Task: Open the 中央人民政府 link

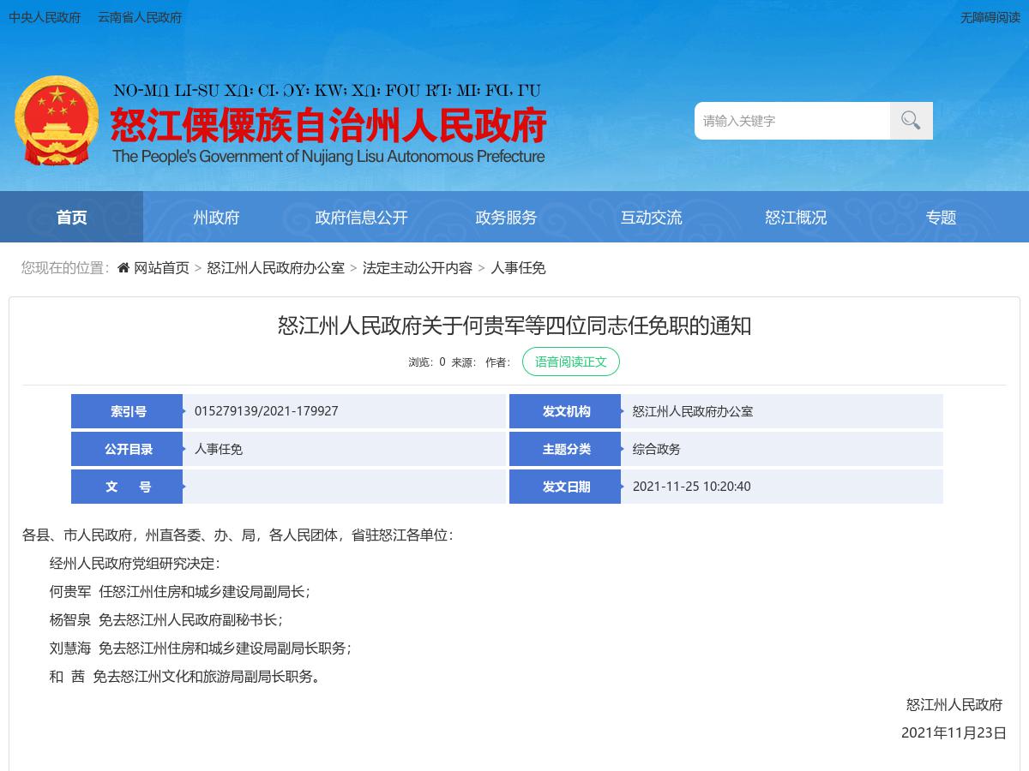Action: coord(45,17)
